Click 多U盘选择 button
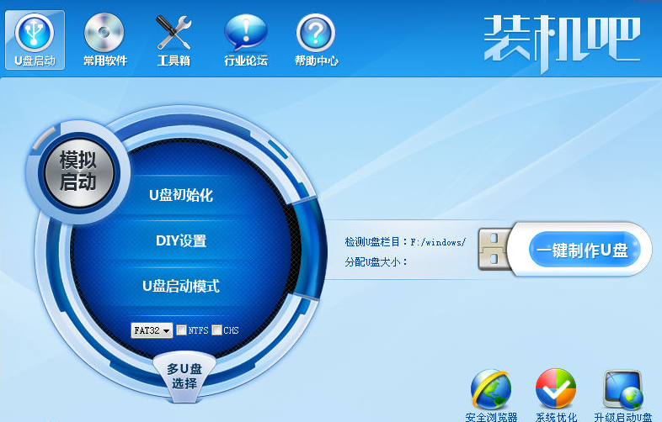This screenshot has height=422, width=662. [x=184, y=376]
